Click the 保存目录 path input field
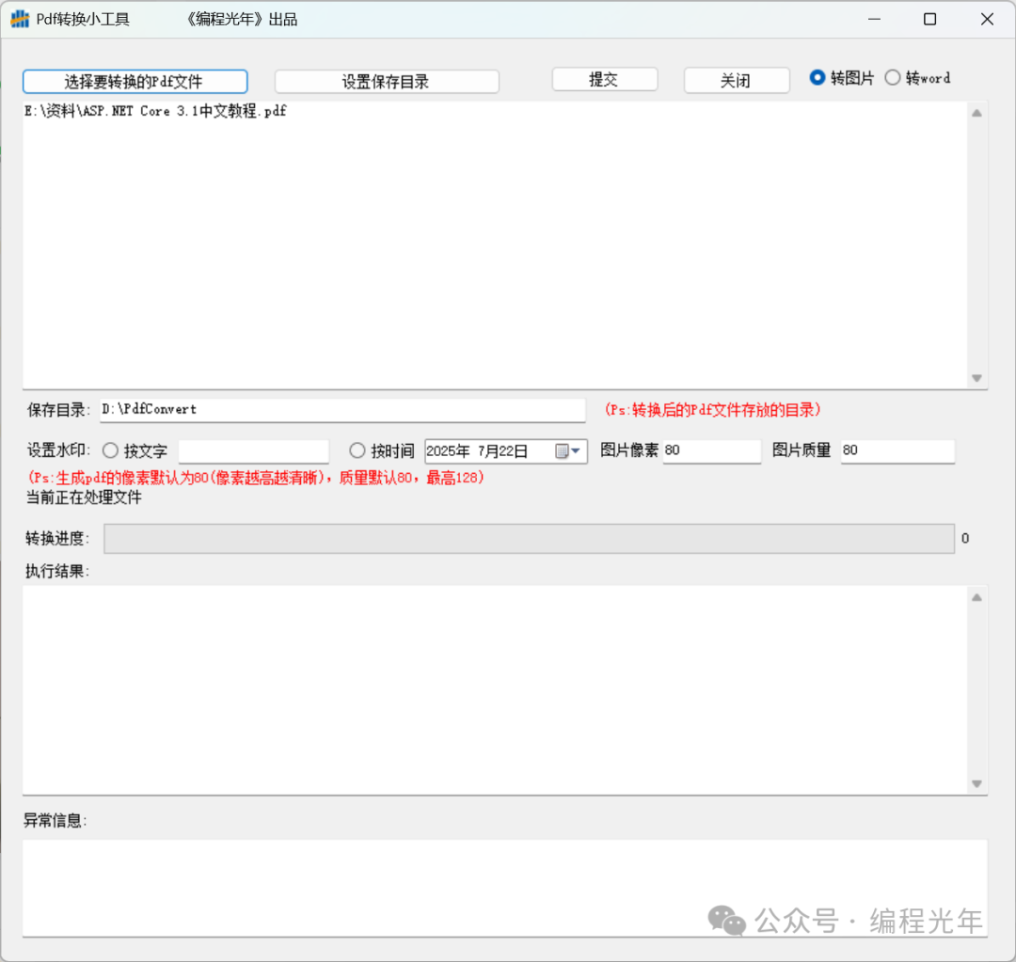Screen dimensions: 1016x962 (341, 410)
